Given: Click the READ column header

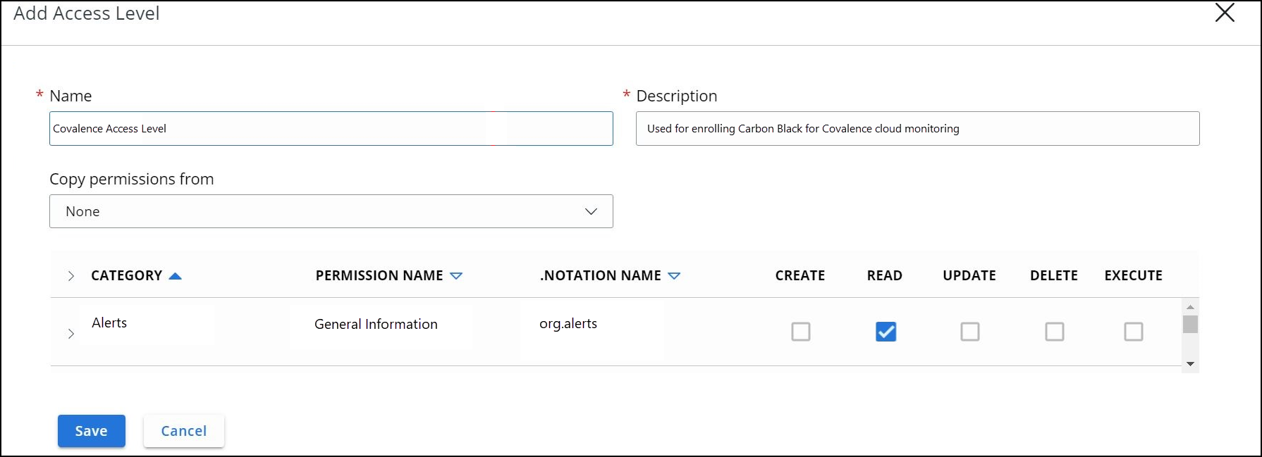Looking at the screenshot, I should pyautogui.click(x=885, y=276).
